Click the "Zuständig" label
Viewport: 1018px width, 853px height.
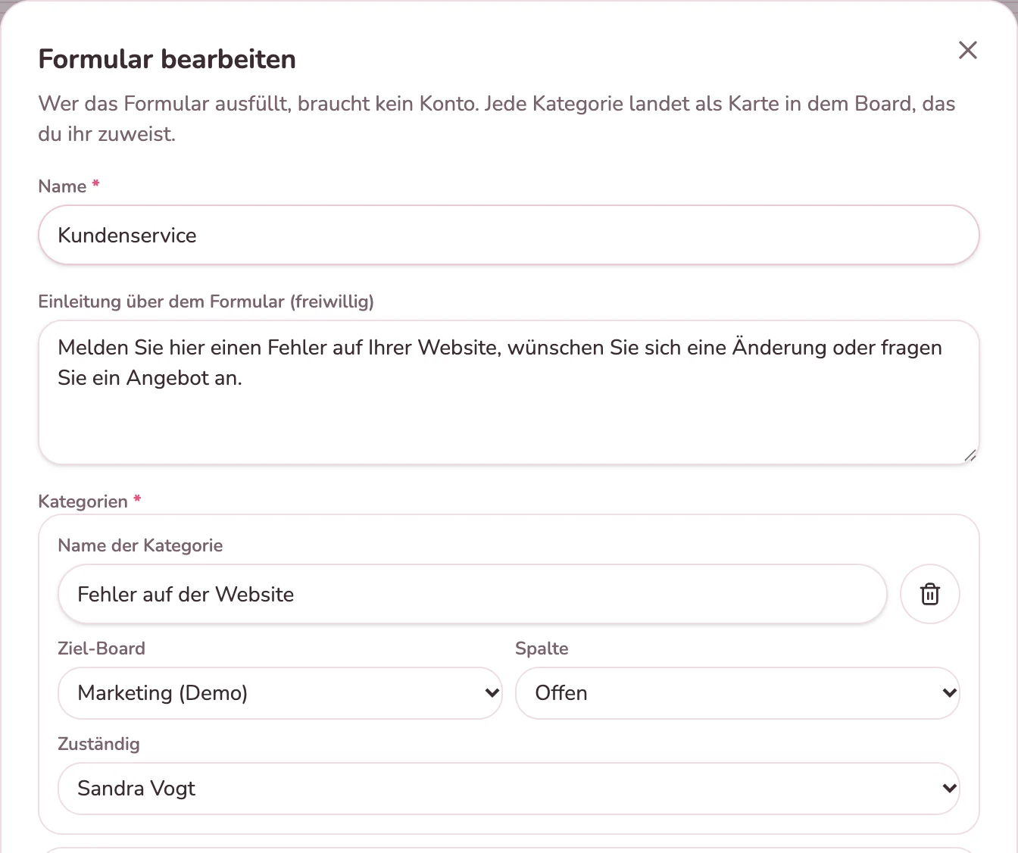(x=99, y=744)
